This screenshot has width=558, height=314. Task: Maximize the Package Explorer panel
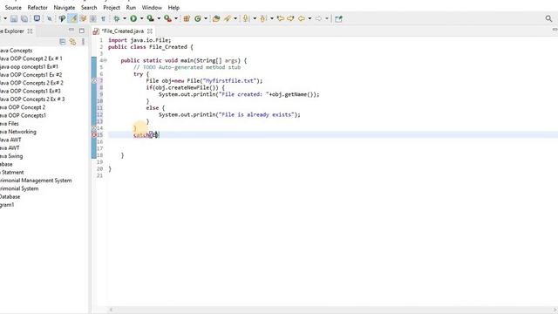[x=82, y=31]
